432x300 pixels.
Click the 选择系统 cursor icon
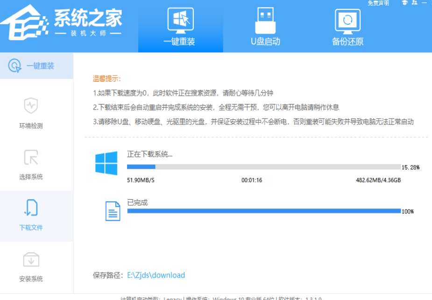(31, 158)
